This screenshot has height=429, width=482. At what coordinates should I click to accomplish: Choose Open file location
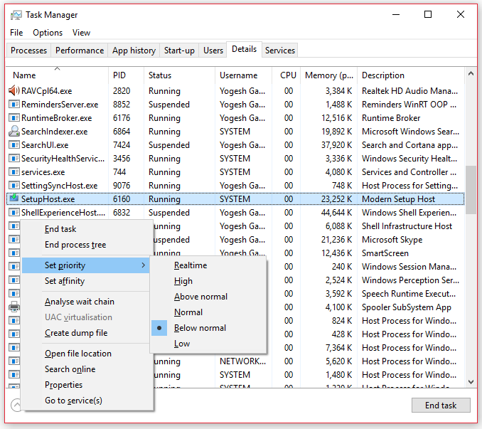point(78,354)
